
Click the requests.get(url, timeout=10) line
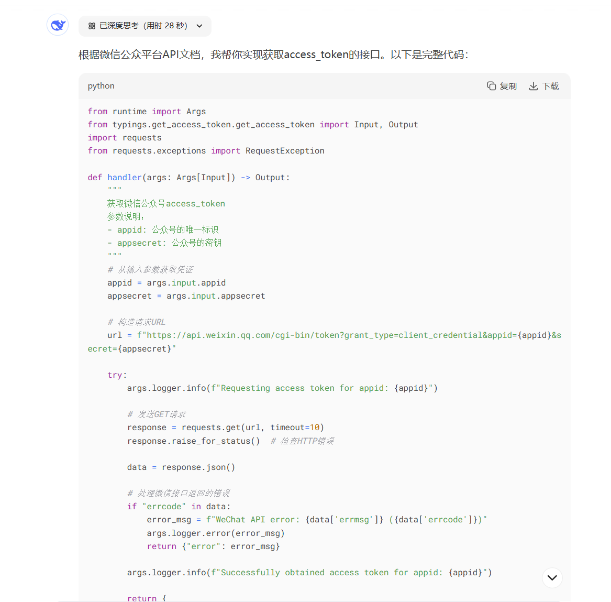coord(226,428)
